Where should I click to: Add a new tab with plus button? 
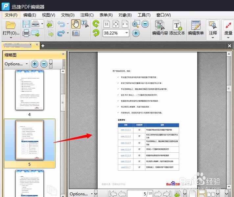click(43, 46)
